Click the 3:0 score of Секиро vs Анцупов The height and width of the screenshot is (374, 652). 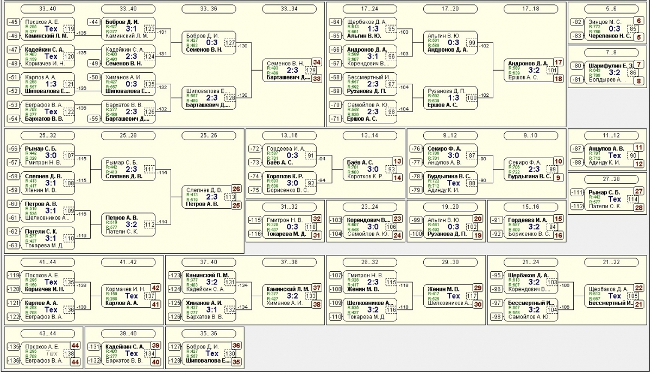pyautogui.click(x=453, y=155)
